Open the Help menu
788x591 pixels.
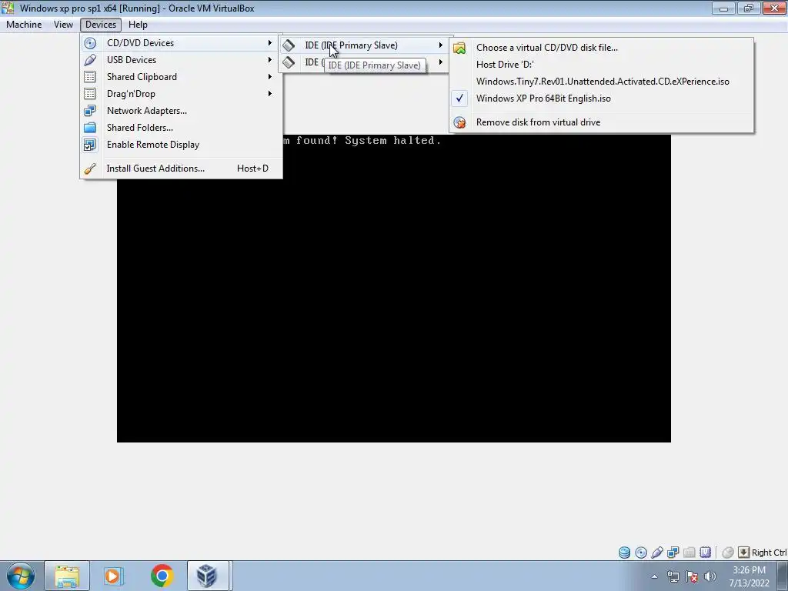138,25
